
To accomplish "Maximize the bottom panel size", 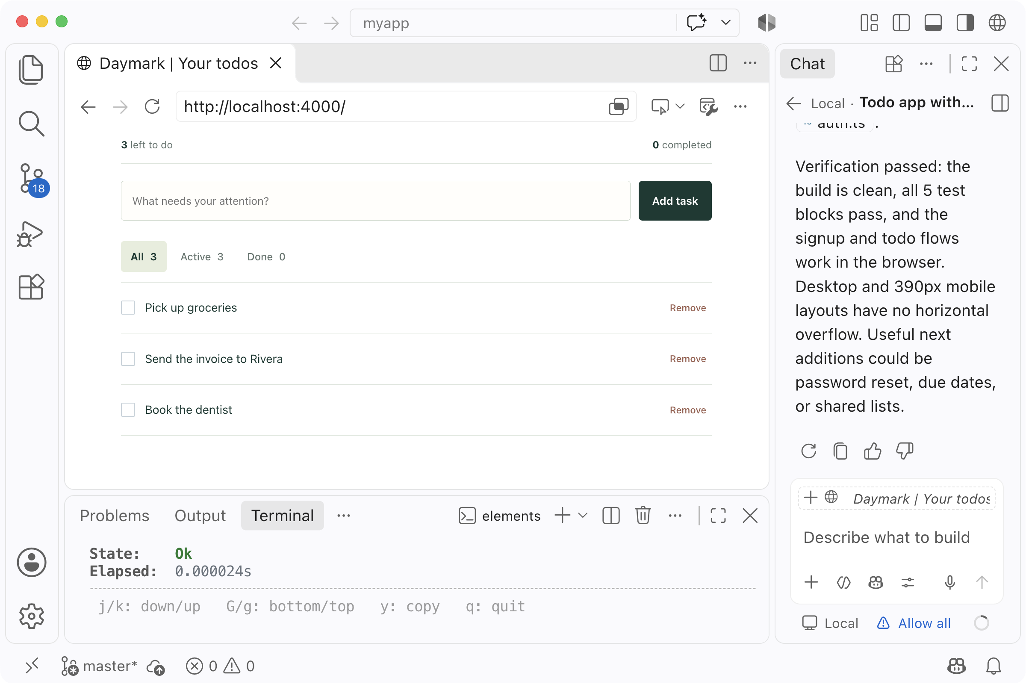I will coord(718,516).
